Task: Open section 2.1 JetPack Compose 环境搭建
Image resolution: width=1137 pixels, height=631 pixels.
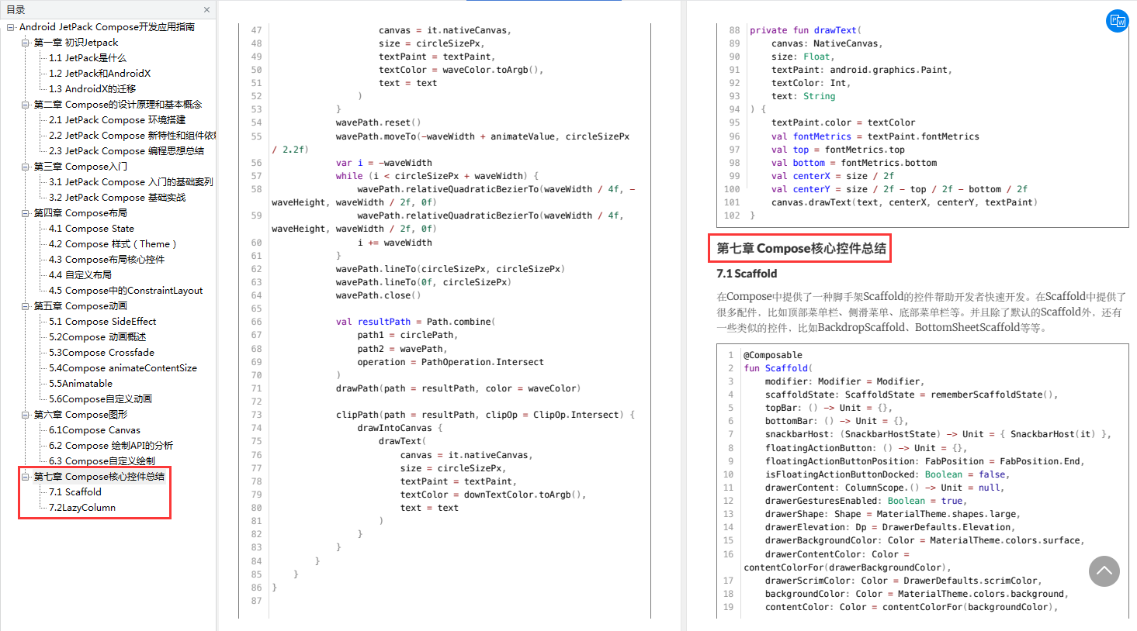Action: 117,120
